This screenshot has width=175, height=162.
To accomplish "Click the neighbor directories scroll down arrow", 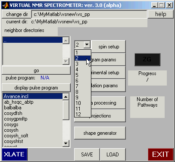I will (66, 61).
